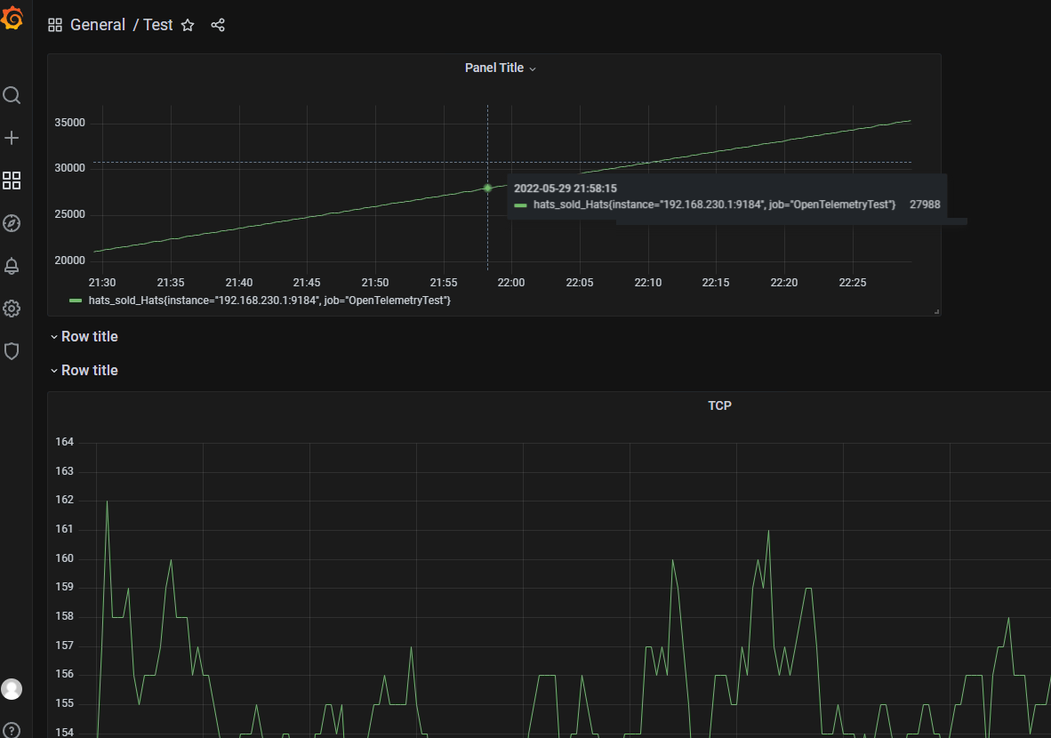This screenshot has height=738, width=1051.
Task: Open the Server Admin shield icon
Action: click(x=12, y=351)
